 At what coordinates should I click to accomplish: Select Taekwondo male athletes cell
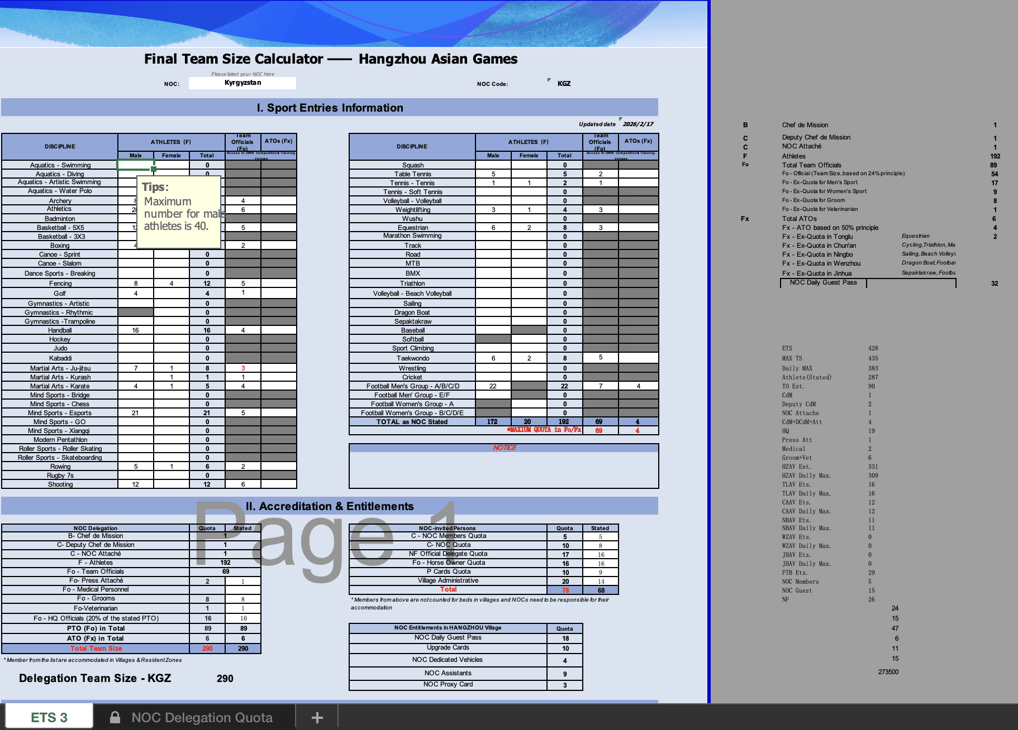click(x=493, y=358)
